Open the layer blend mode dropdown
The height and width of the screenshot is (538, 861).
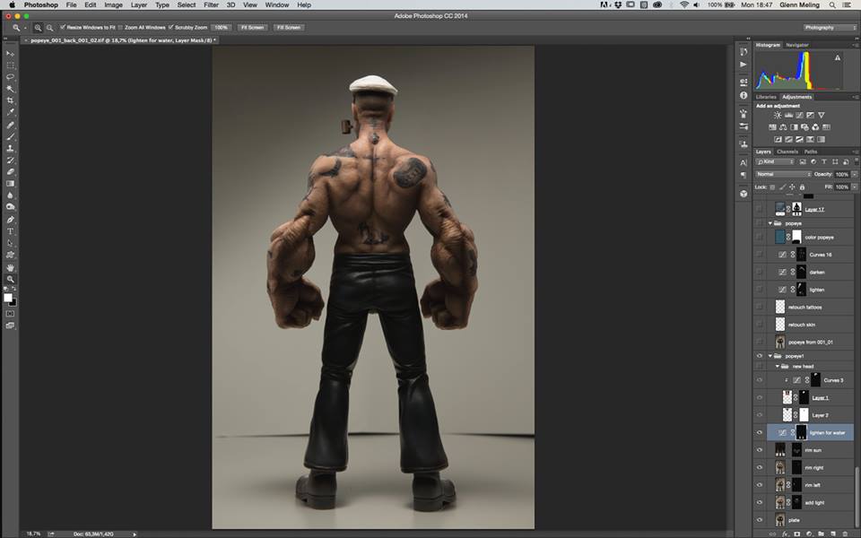pos(782,174)
